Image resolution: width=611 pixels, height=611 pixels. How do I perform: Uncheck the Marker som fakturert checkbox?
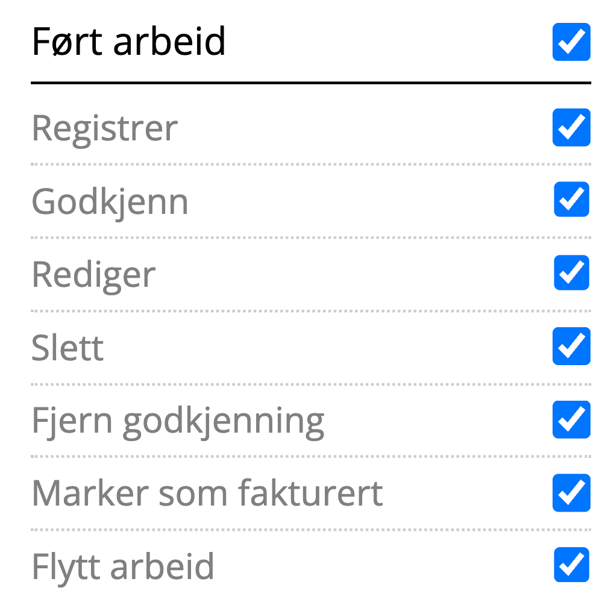point(571,492)
